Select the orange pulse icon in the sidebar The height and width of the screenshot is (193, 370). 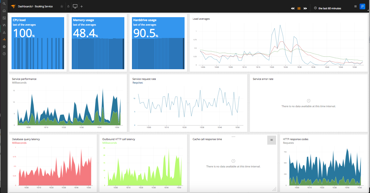pyautogui.click(x=4, y=39)
